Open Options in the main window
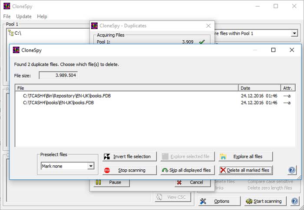 (219, 201)
